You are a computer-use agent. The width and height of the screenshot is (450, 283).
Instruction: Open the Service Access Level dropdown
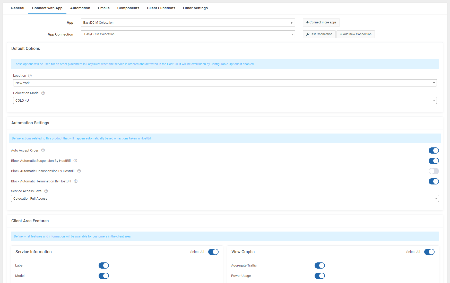pyautogui.click(x=225, y=198)
